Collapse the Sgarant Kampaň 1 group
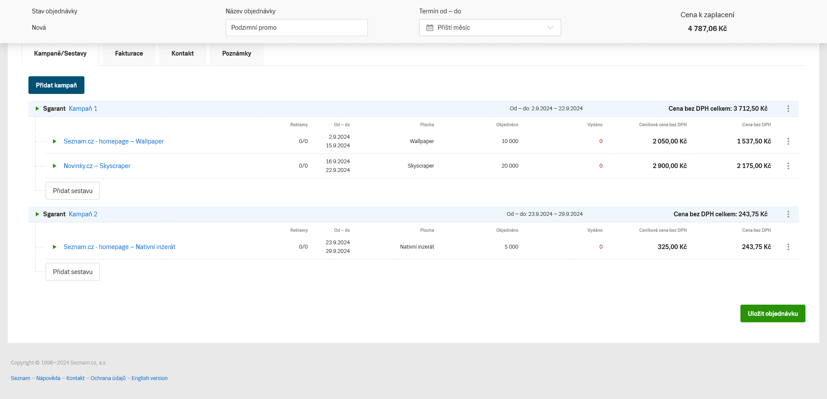The image size is (827, 399). [x=37, y=109]
